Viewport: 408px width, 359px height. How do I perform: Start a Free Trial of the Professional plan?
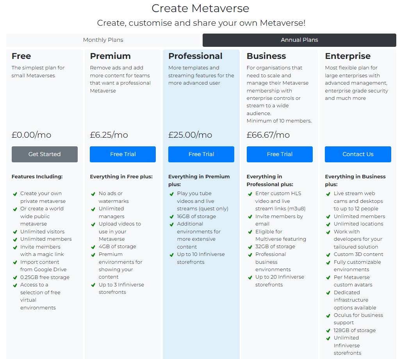coord(201,154)
